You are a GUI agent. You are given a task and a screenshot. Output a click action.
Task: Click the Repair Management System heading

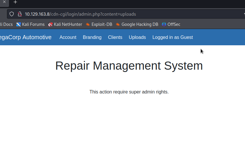(129, 66)
